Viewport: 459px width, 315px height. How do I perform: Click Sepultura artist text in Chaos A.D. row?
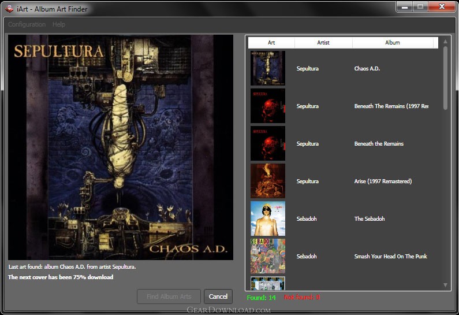point(308,69)
